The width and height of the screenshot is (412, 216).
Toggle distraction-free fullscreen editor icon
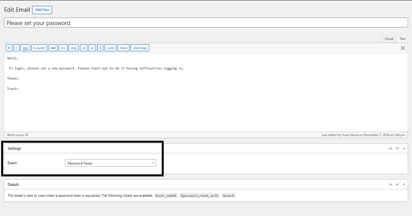click(x=403, y=48)
